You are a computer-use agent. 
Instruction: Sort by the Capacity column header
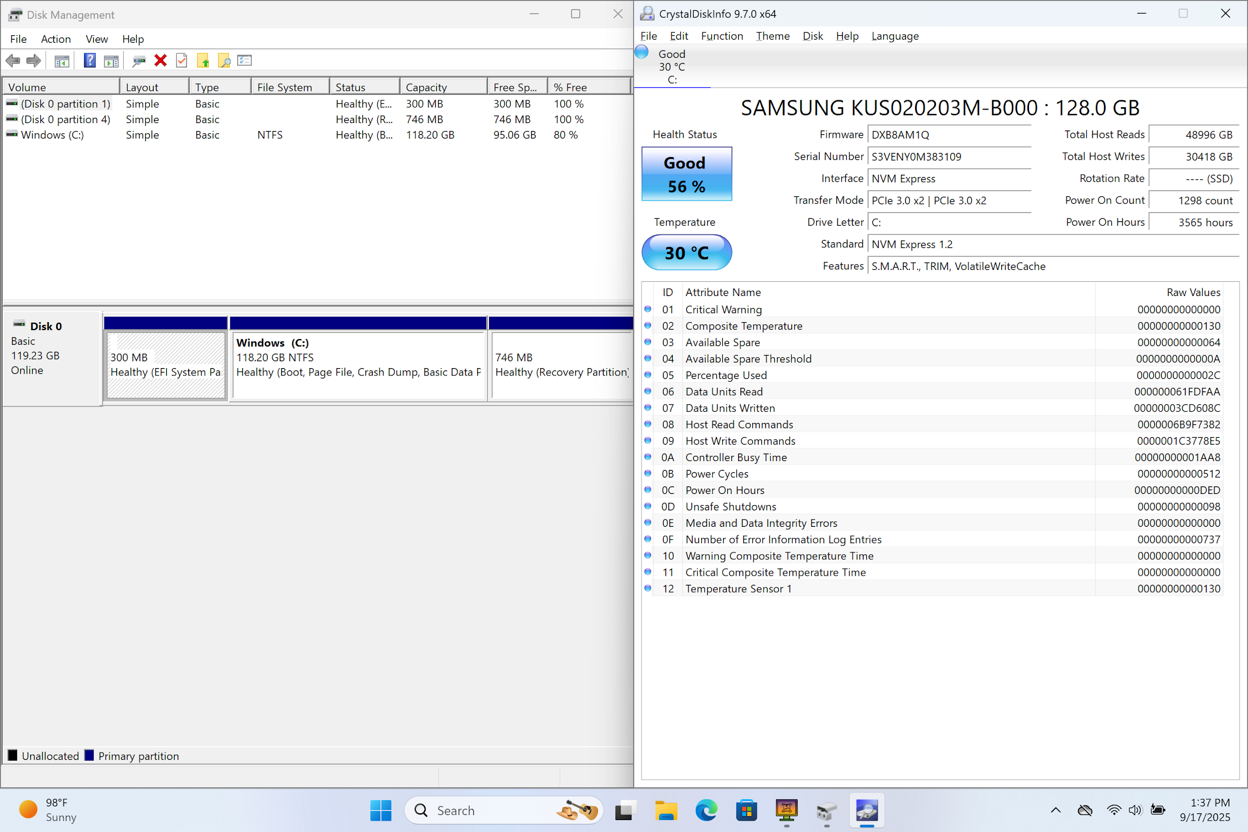pos(443,87)
